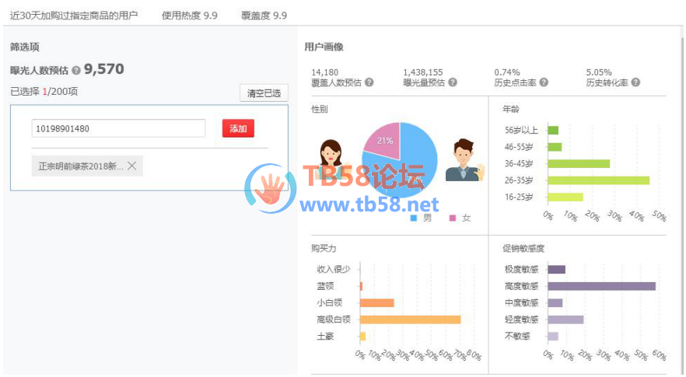Click the 1,438,155 exposure value
The image size is (686, 377).
coord(422,72)
